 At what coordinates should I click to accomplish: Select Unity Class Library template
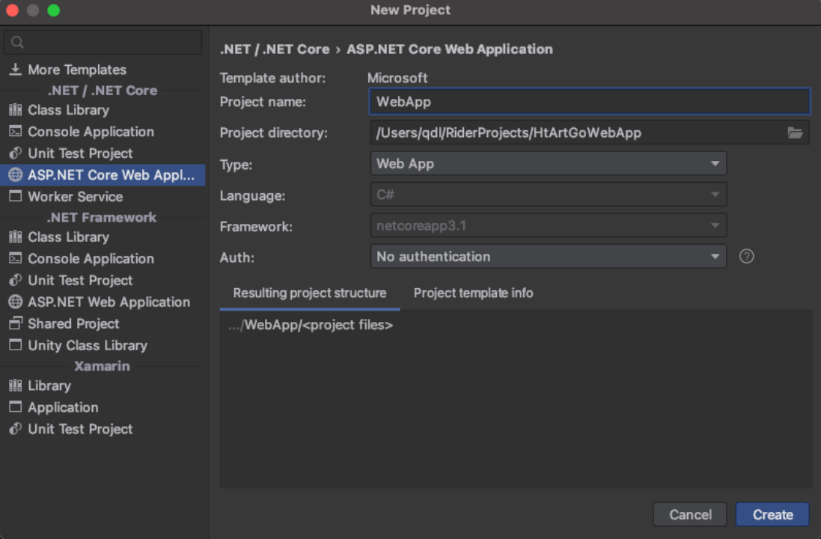point(87,346)
